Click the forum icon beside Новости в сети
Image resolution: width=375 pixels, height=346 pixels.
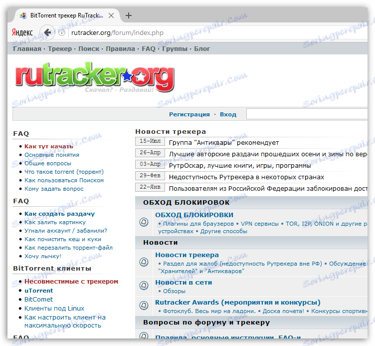(x=144, y=285)
